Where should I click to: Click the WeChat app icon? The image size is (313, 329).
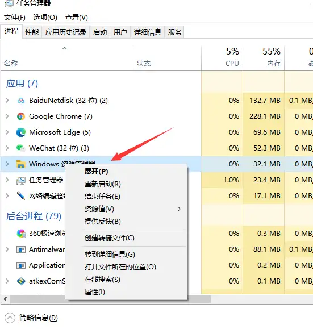[21, 148]
